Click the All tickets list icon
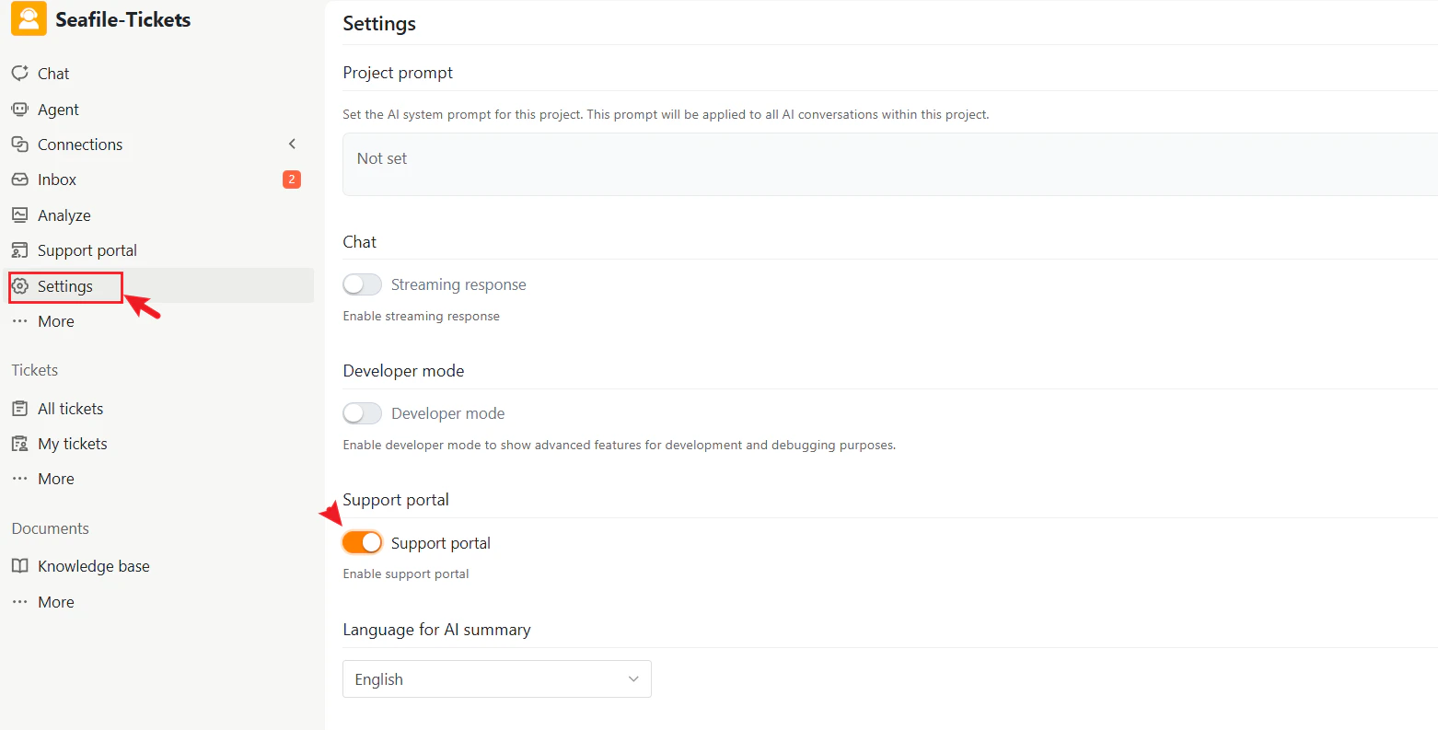This screenshot has height=730, width=1438. pyautogui.click(x=19, y=409)
